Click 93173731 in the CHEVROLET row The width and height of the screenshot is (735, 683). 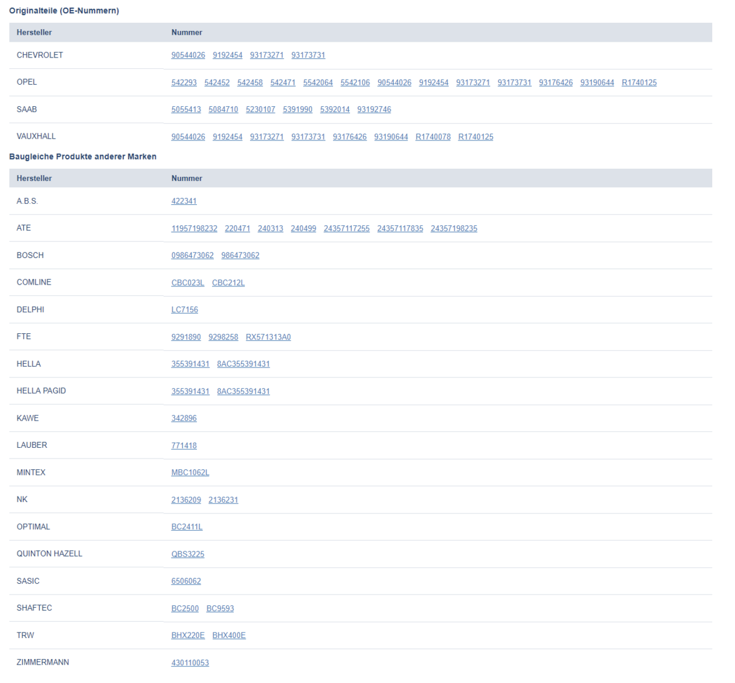tap(308, 55)
